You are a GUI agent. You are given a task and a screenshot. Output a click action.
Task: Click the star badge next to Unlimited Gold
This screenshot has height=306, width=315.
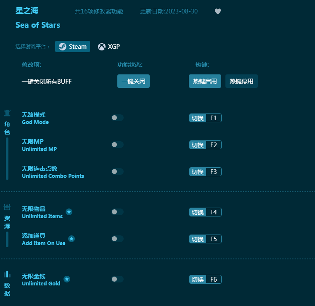point(67,279)
